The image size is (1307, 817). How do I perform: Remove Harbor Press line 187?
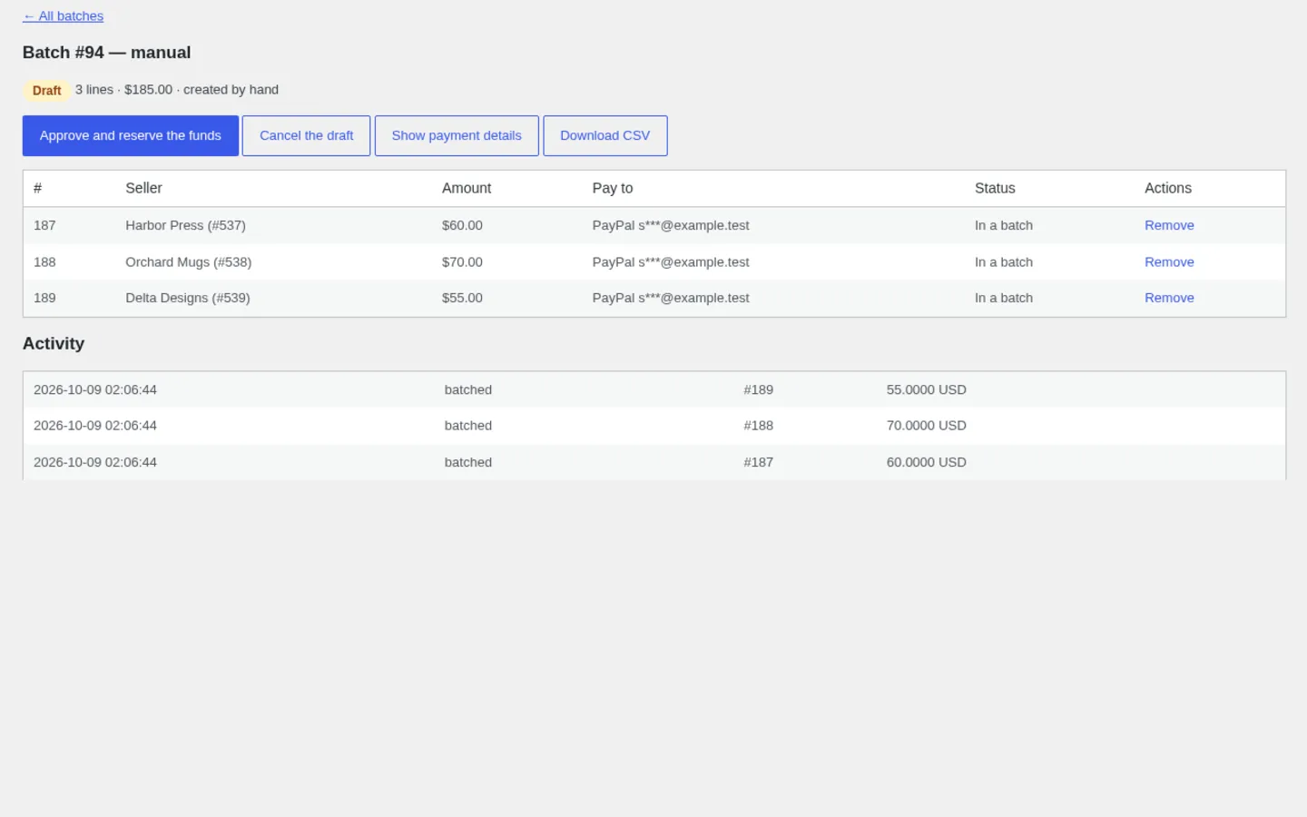tap(1169, 225)
